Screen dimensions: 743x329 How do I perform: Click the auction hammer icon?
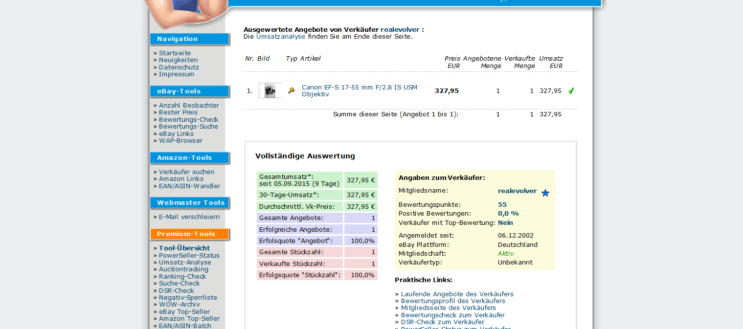tap(291, 90)
